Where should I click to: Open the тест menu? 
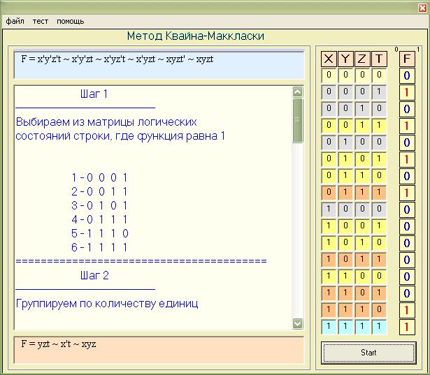pos(41,21)
